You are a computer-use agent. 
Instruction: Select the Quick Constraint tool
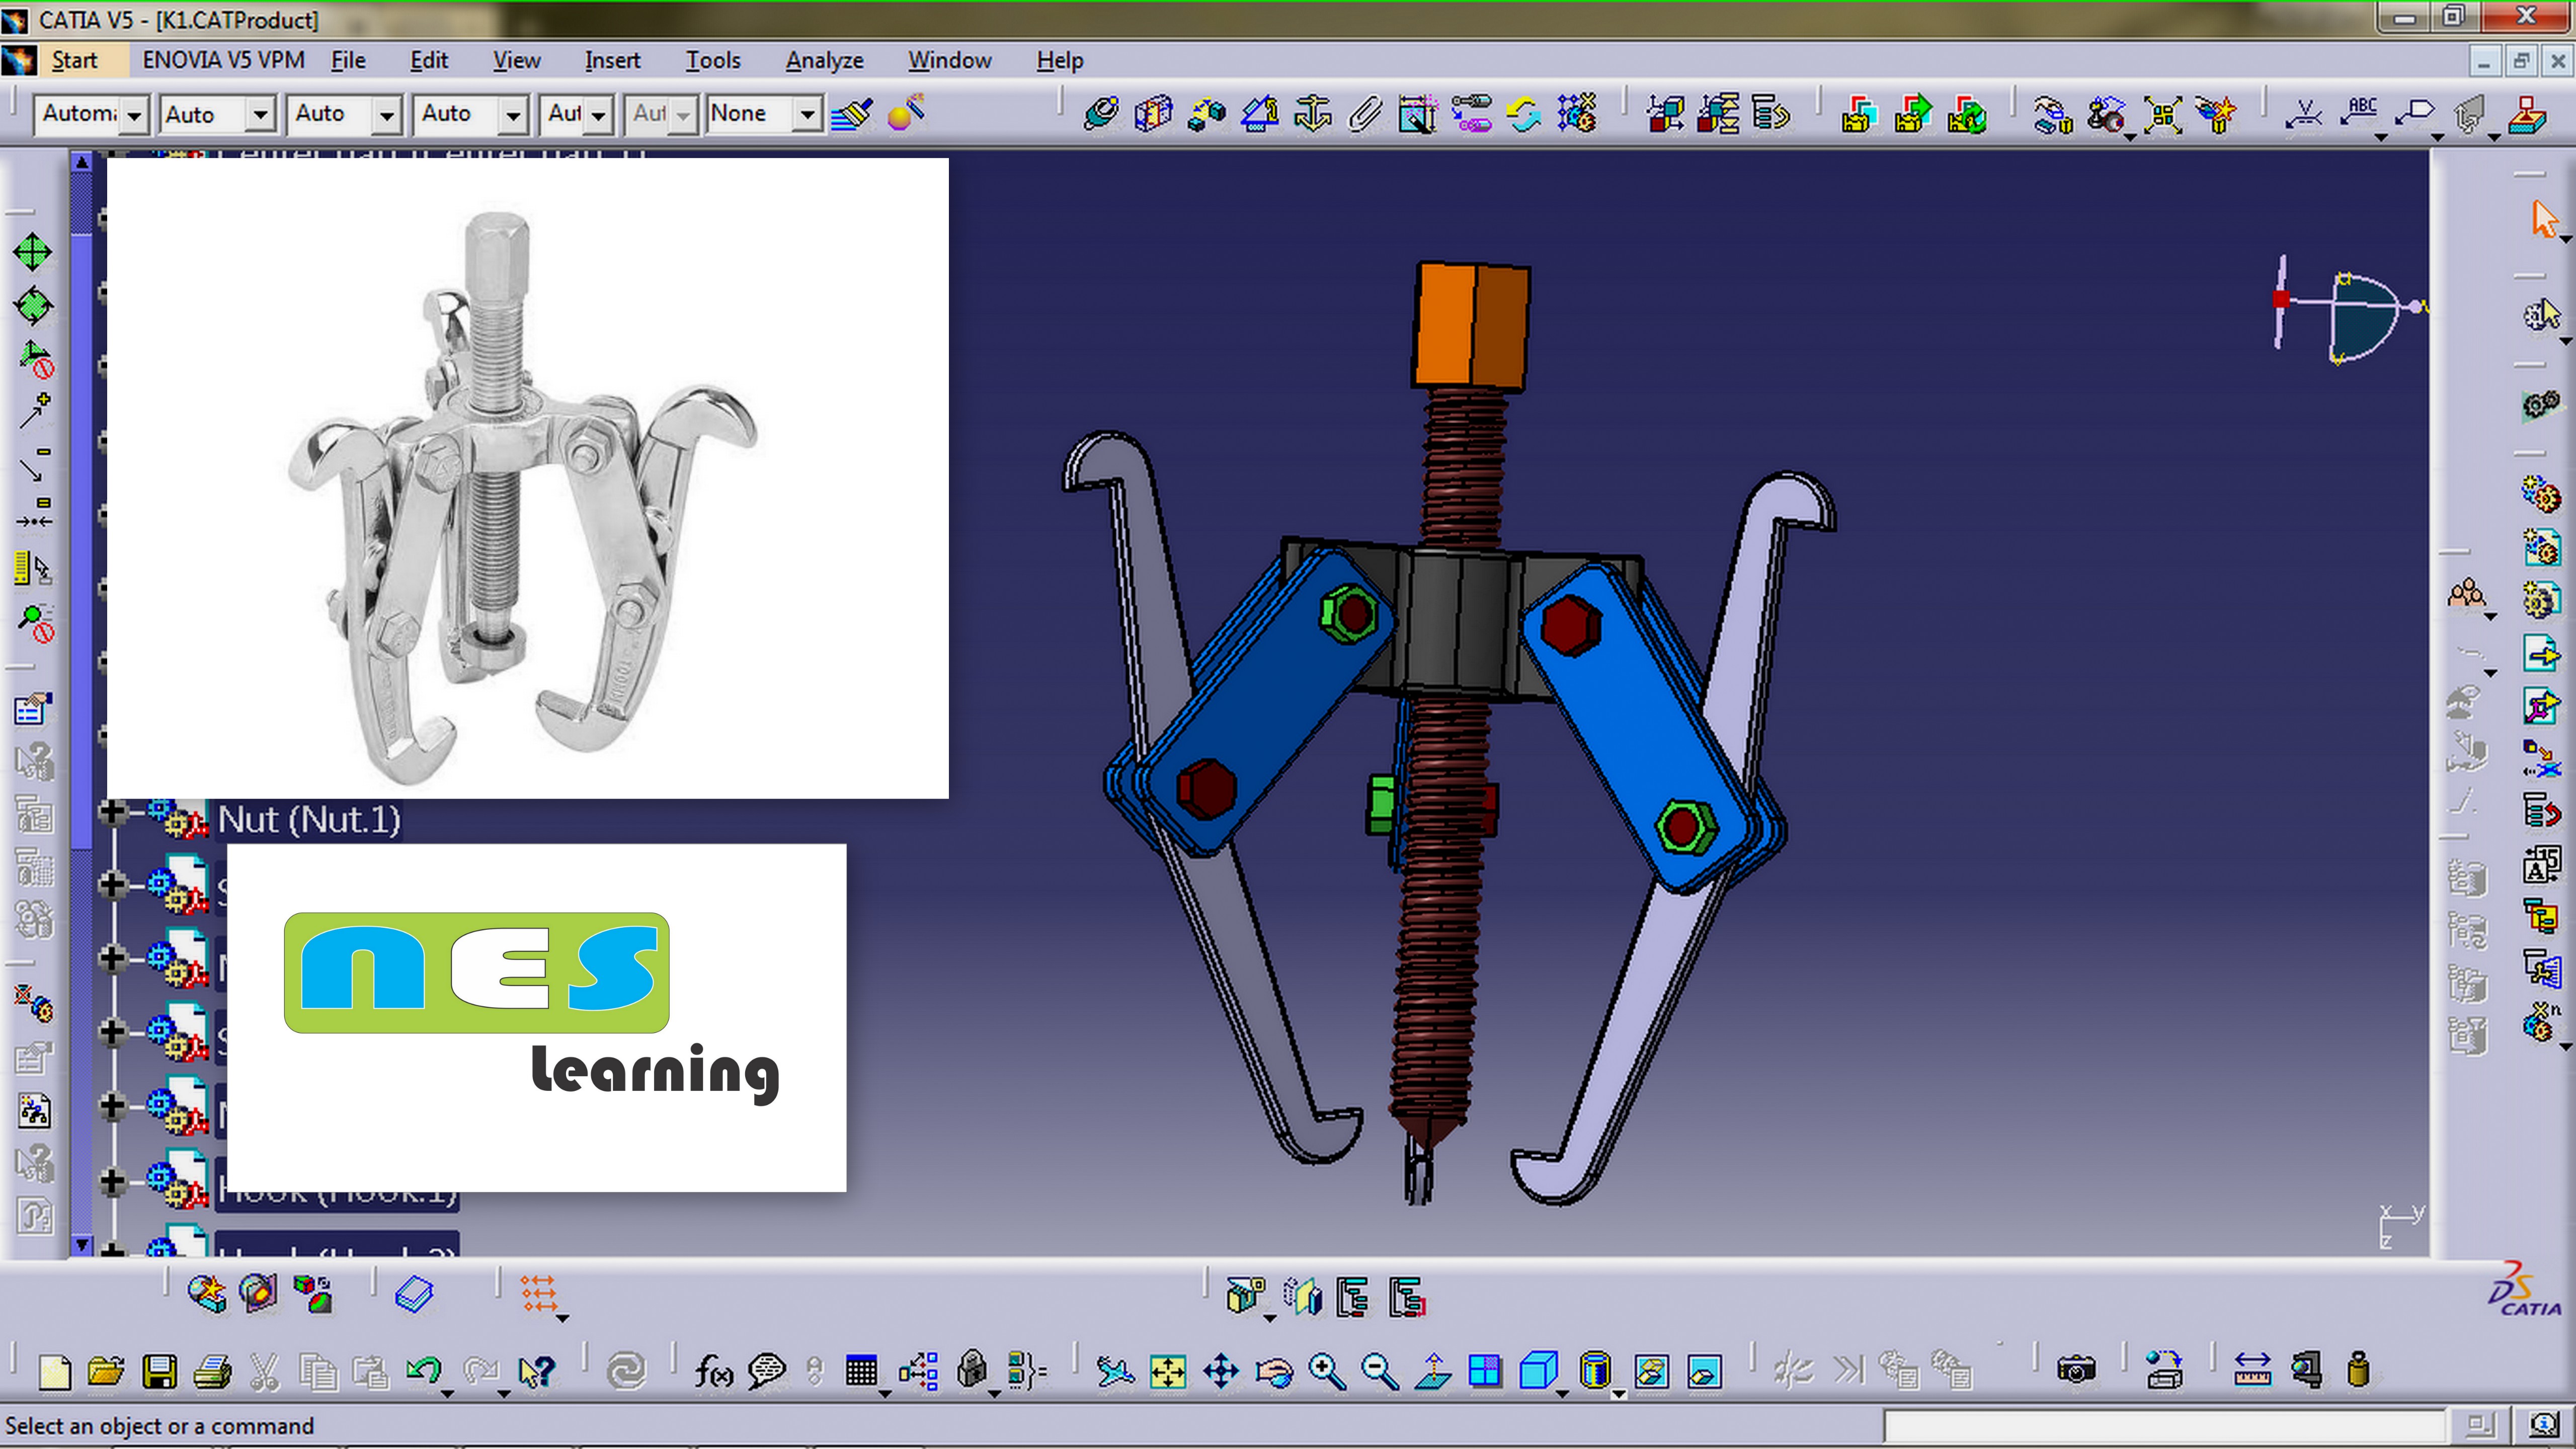point(1418,114)
